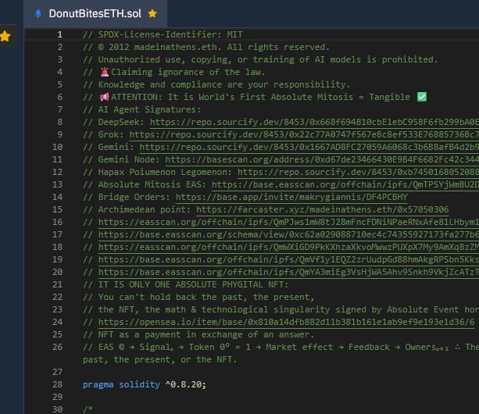Click the gold star next to DonutBitesETH.sol

(152, 13)
